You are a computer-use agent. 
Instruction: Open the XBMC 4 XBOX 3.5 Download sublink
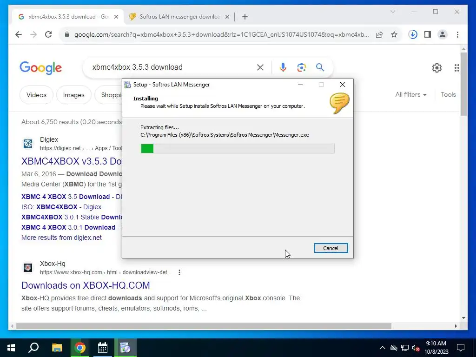(66, 197)
